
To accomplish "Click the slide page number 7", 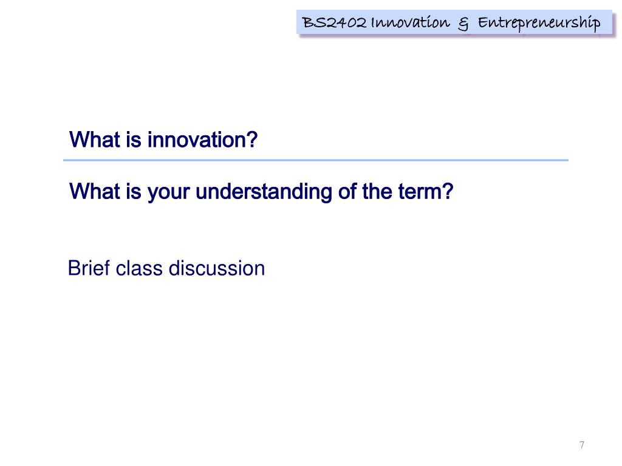I will click(581, 445).
